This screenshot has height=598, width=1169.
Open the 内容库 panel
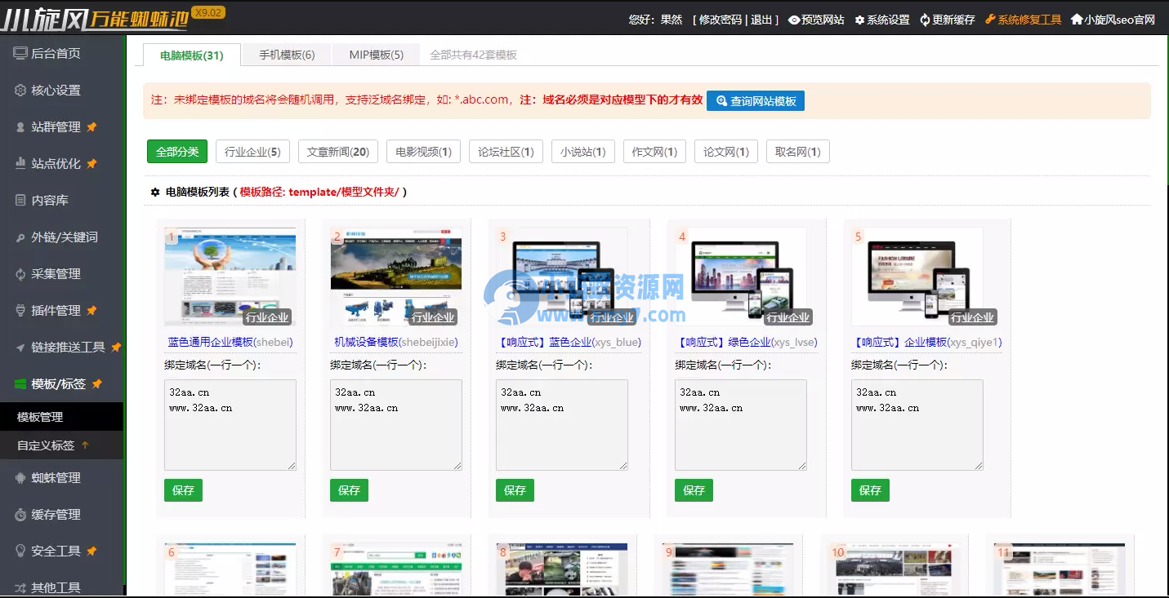(49, 200)
